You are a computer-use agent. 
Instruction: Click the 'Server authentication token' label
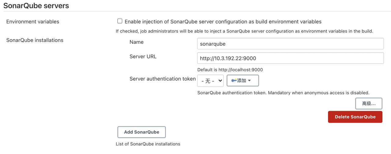[x=163, y=79]
